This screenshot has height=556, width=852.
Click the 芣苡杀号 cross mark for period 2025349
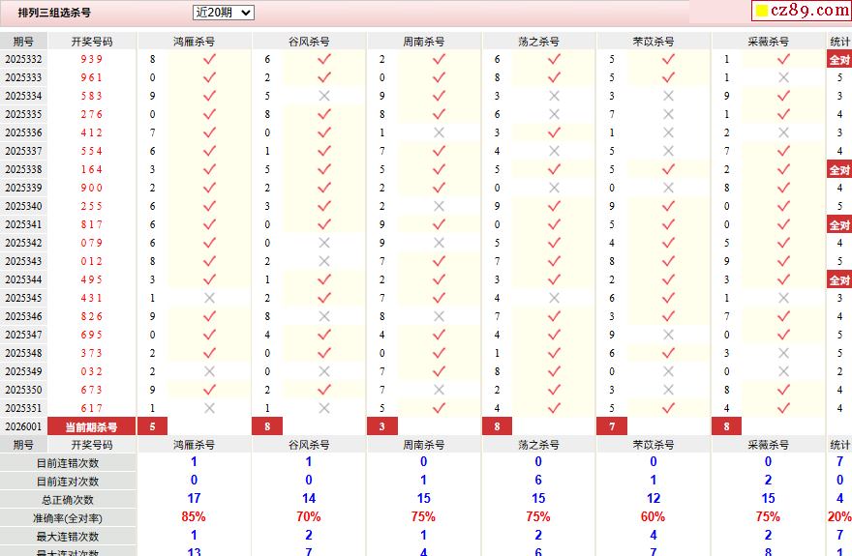point(668,371)
